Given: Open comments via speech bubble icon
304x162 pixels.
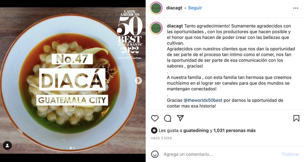Looking at the screenshot, I should pyautogui.click(x=168, y=118).
